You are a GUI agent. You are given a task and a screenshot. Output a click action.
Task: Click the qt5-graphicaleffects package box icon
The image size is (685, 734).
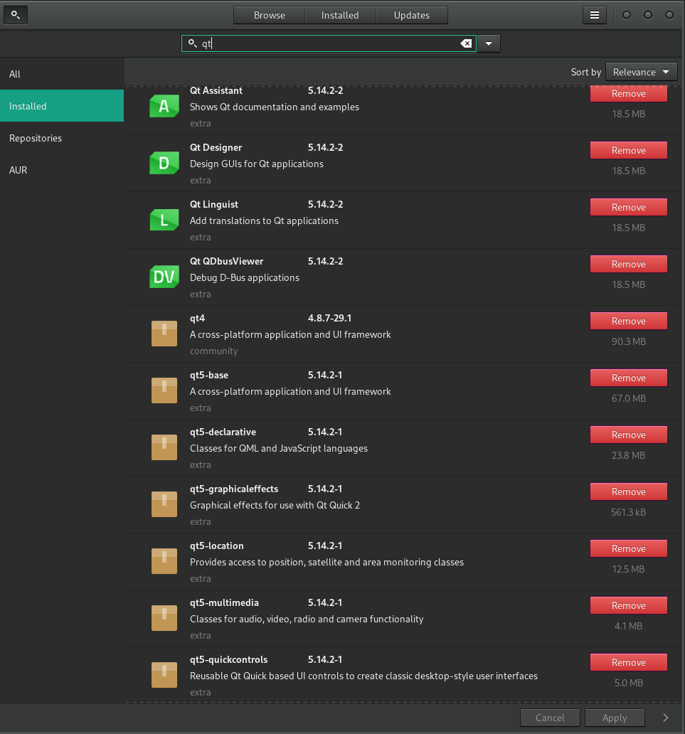click(164, 504)
